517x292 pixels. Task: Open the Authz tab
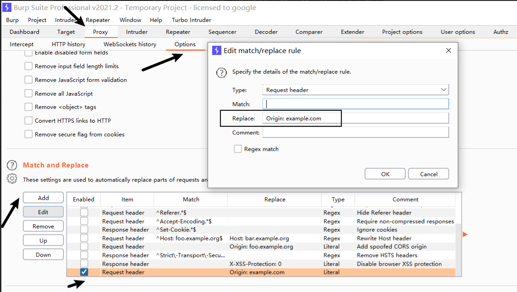pos(500,32)
